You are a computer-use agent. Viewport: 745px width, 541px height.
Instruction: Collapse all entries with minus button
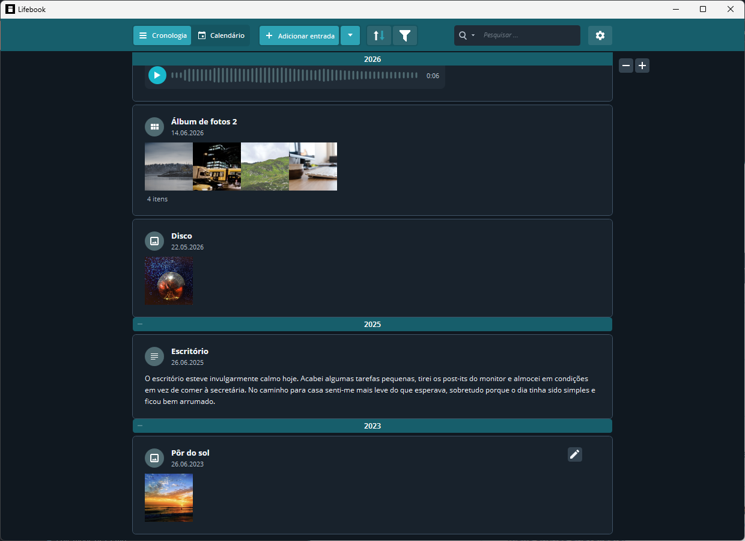click(x=626, y=66)
